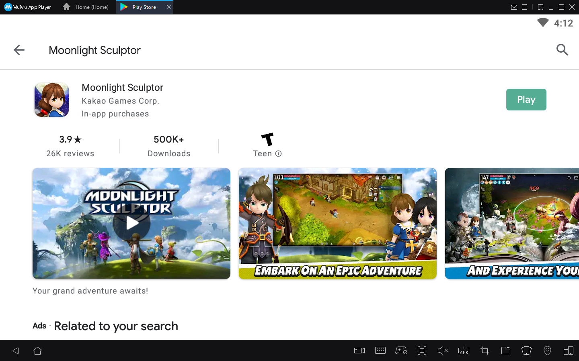Viewport: 579px width, 361px height.
Task: Open gamepad settings icon
Action: 401,351
